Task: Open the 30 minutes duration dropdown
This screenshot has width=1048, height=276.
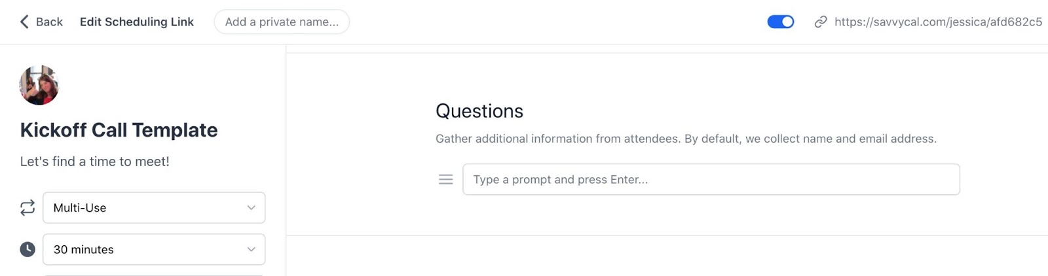Action: click(x=144, y=249)
